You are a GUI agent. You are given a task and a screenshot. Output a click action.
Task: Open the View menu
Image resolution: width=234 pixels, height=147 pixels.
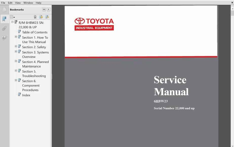pos(18,3)
